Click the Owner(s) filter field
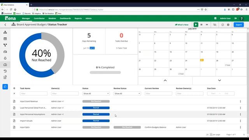 tap(65, 93)
